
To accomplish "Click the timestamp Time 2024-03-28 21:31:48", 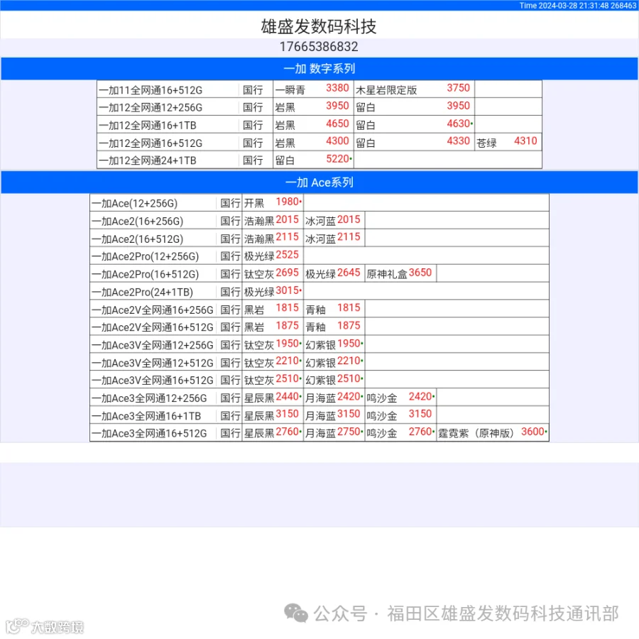I will pyautogui.click(x=564, y=5).
